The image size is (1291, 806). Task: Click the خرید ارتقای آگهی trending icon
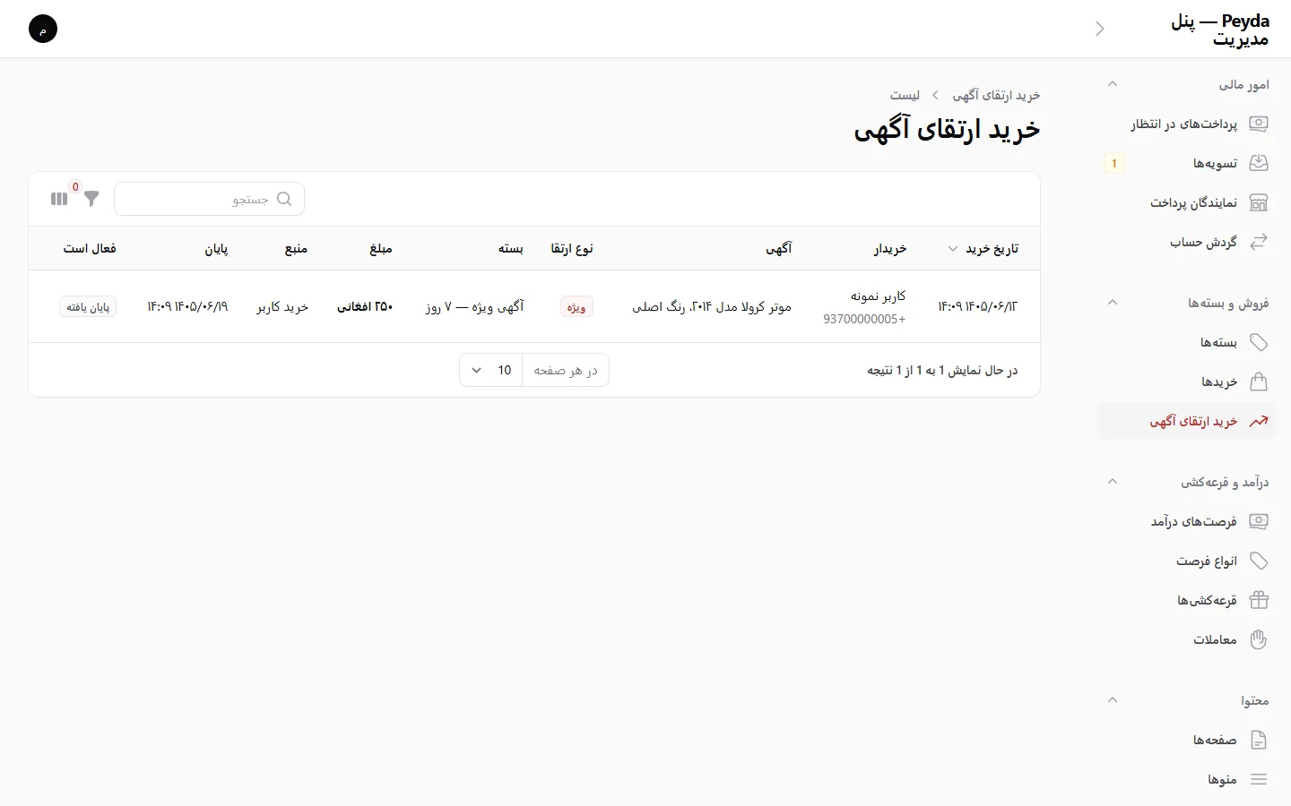point(1259,421)
